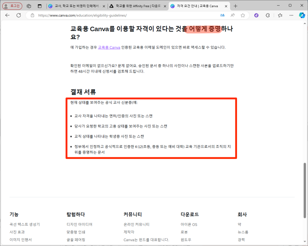
Task: Open the tab actions workspace icon
Action: tap(29, 6)
